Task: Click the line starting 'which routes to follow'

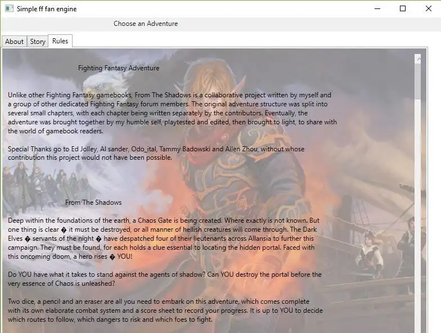Action: pos(110,319)
